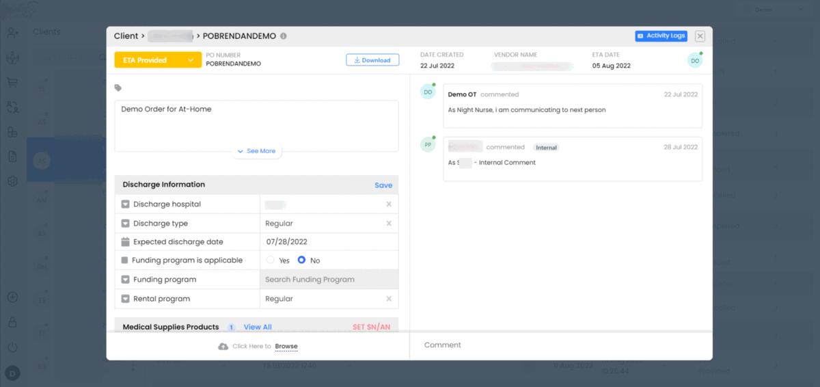
Task: Clear the Discharge type Regular value
Action: click(389, 224)
